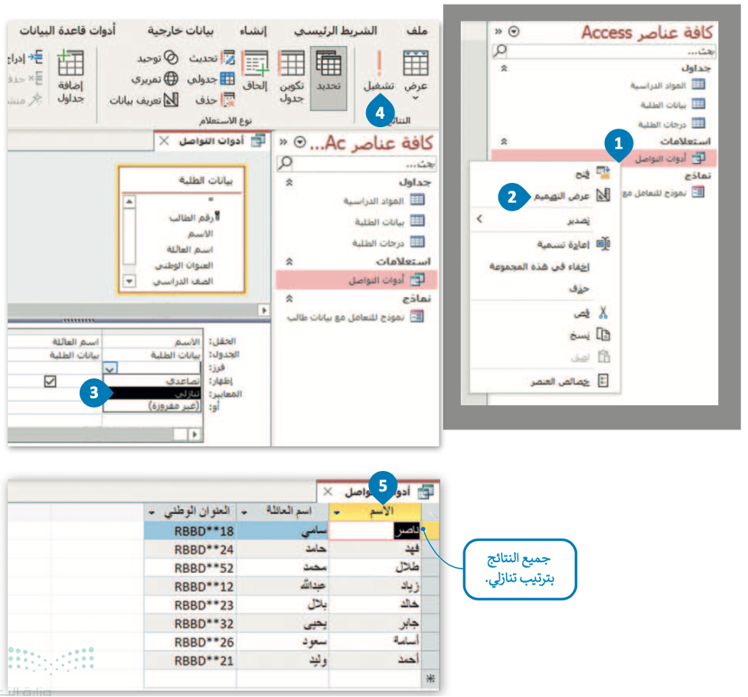Viewport: 748px width, 697px height.
Task: Choose تصاعدي in the sort dropdown list
Action: pos(152,381)
